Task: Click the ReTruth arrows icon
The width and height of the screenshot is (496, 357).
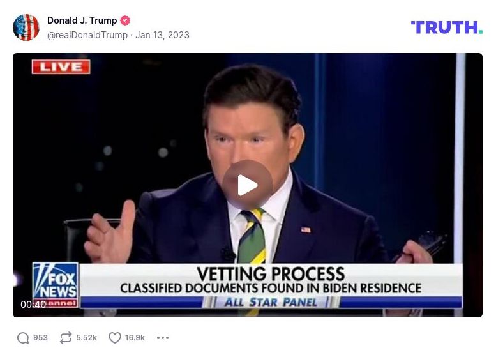Action: click(x=66, y=338)
